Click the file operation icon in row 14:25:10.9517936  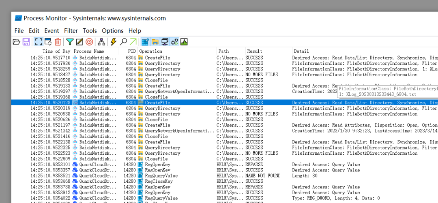click(x=140, y=63)
